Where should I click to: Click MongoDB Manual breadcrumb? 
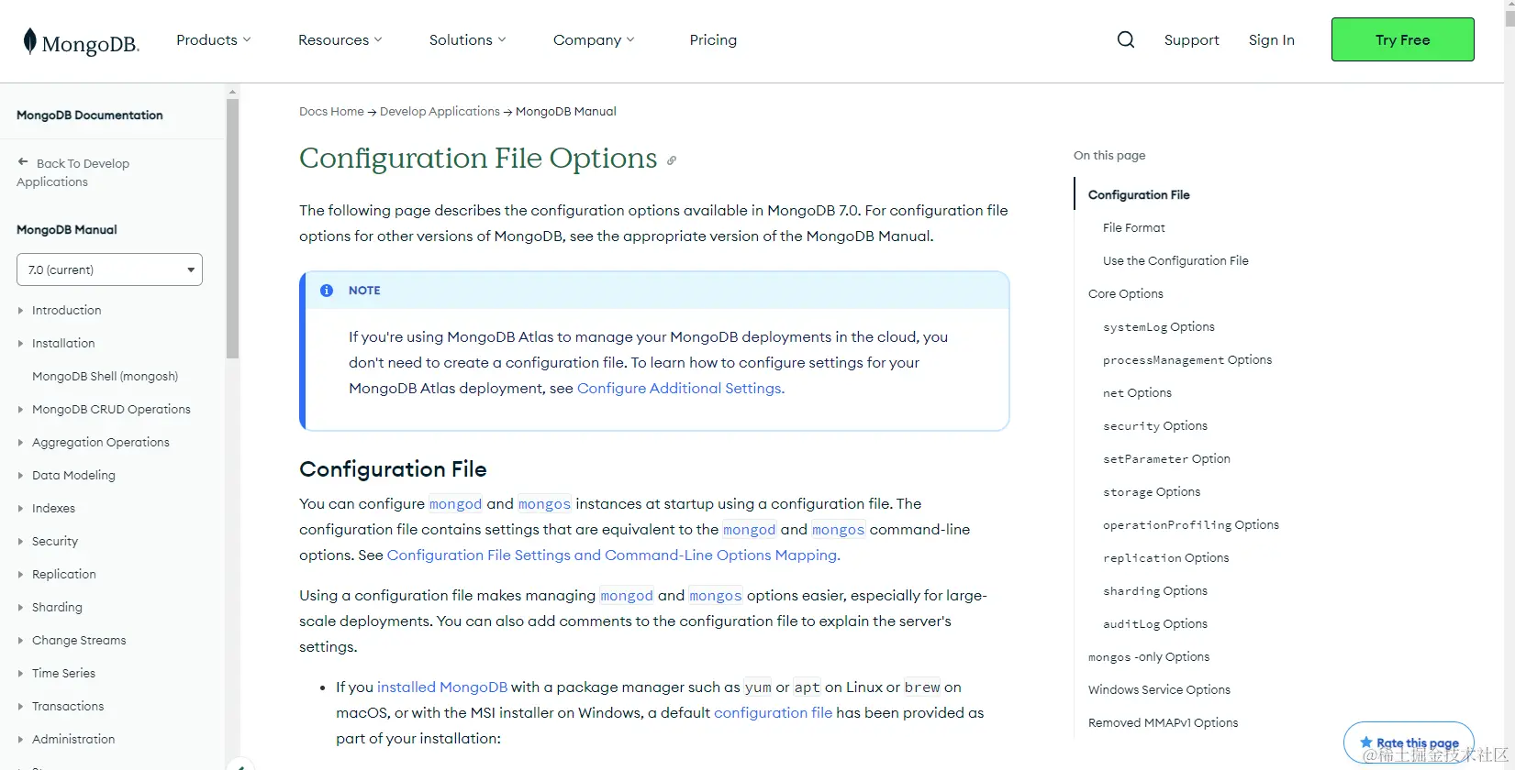[566, 111]
